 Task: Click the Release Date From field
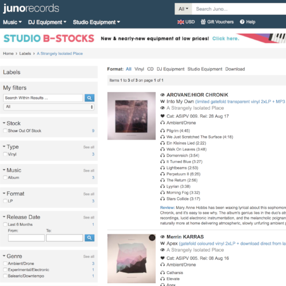tap(26, 238)
